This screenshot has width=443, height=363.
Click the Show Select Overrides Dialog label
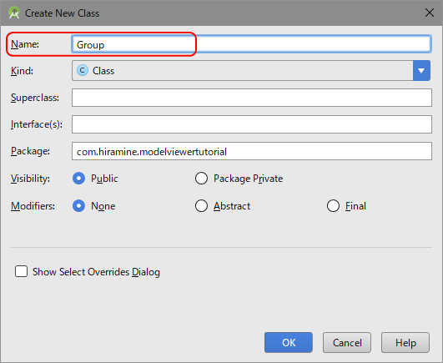click(96, 272)
